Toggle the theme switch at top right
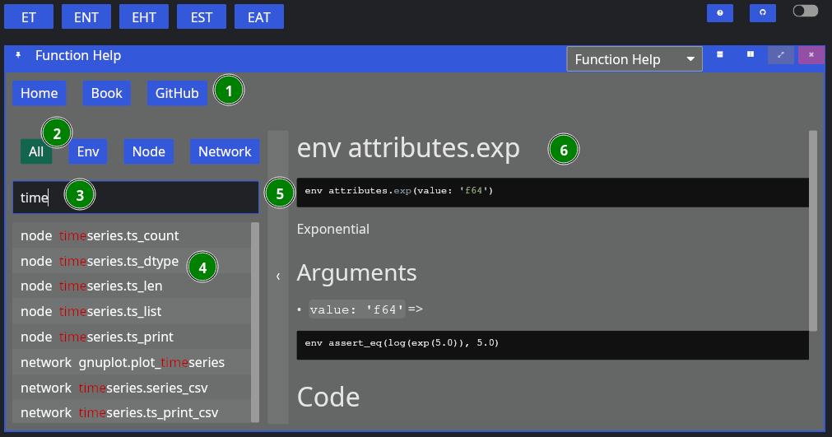 click(x=805, y=12)
